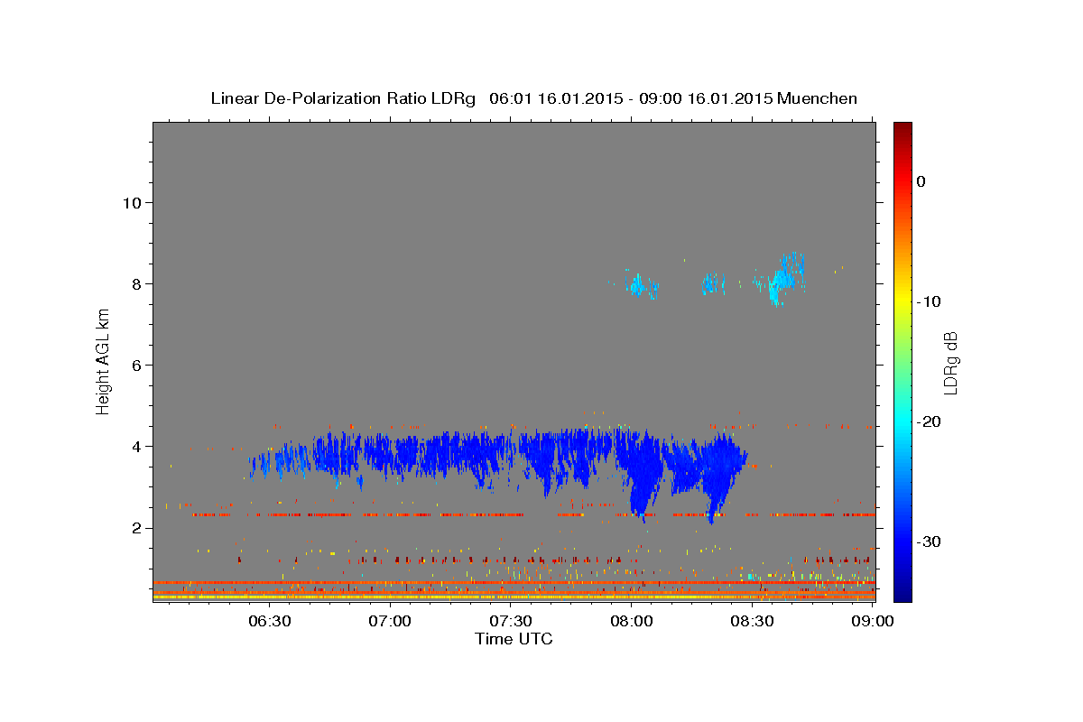This screenshot has height=722, width=1083.
Task: Click the blue cloud layer near 4 km
Action: (496, 456)
